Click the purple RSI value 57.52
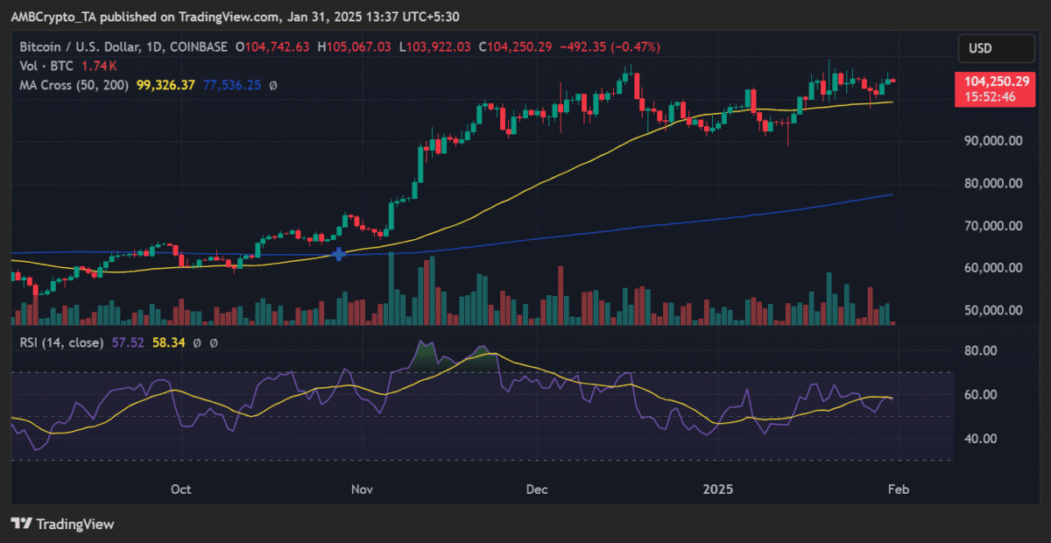The image size is (1051, 543). pos(126,342)
